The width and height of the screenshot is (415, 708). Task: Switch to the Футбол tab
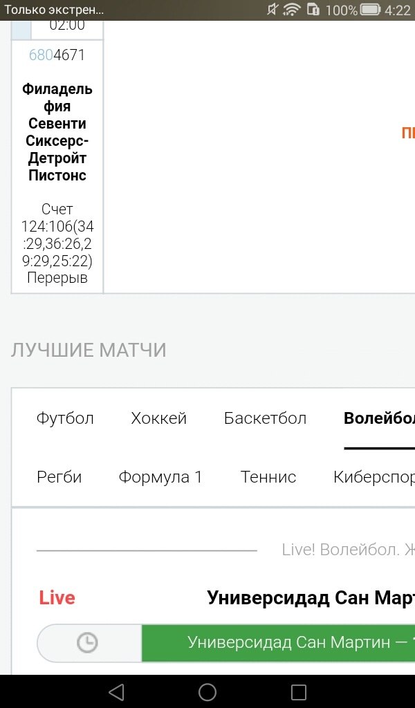point(65,418)
